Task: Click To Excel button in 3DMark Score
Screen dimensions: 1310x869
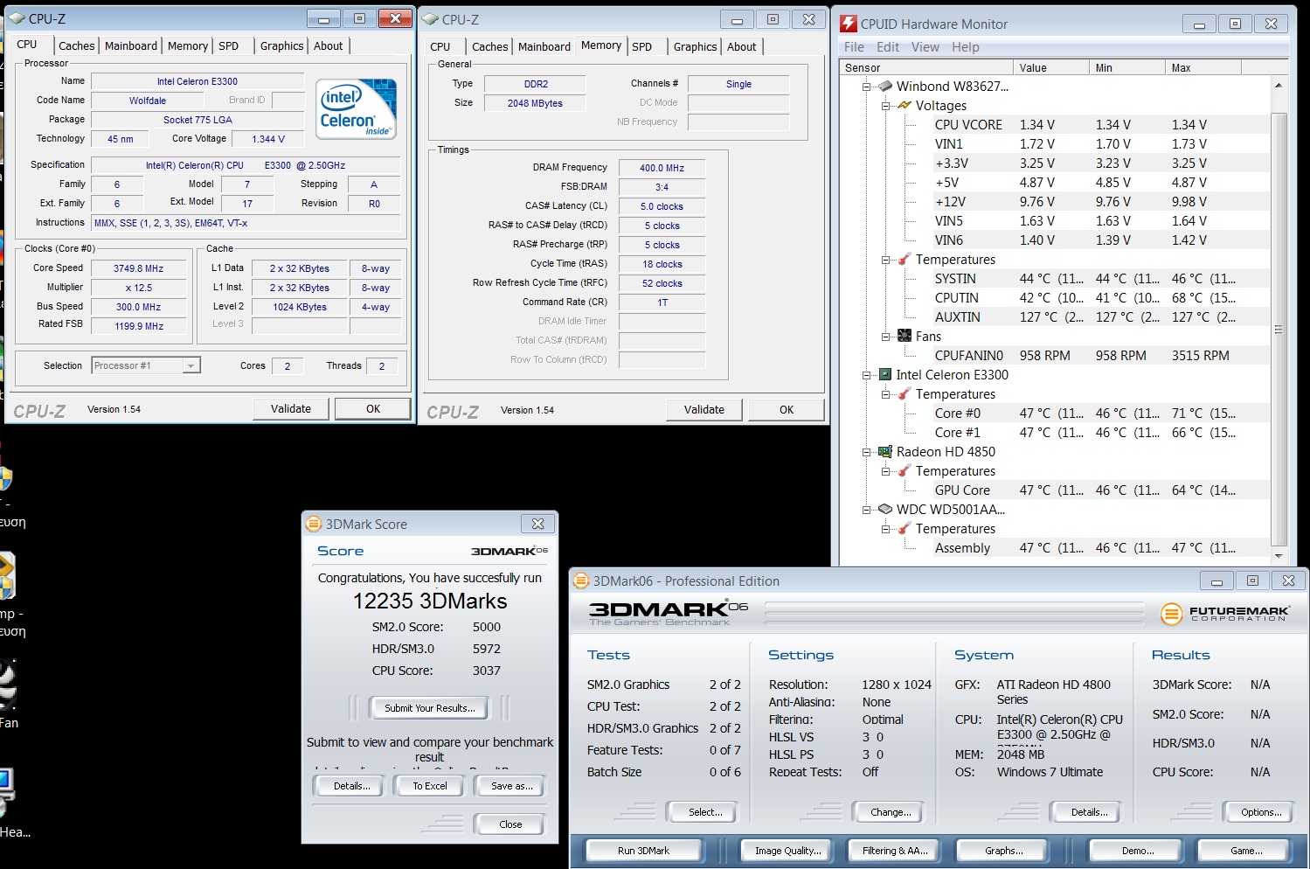Action: [x=430, y=786]
